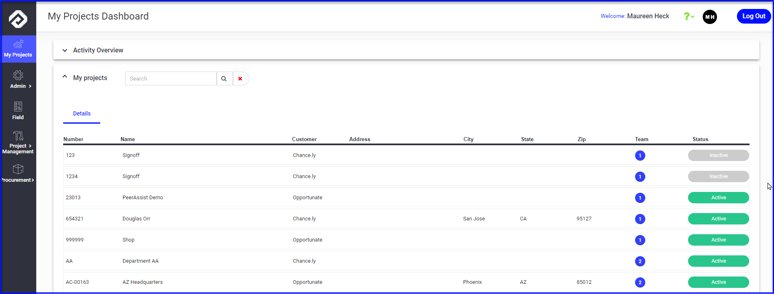Open project named Shop
This screenshot has width=774, height=294.
coord(128,240)
